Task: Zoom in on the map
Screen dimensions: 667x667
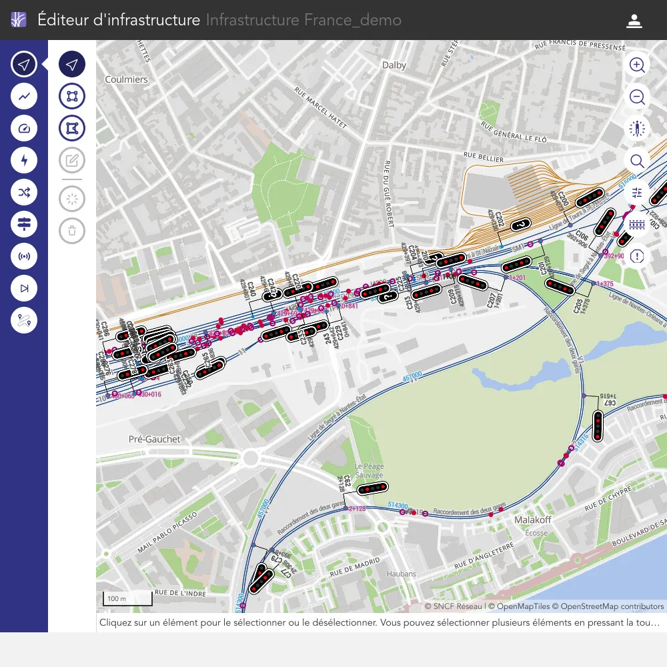Action: point(637,65)
